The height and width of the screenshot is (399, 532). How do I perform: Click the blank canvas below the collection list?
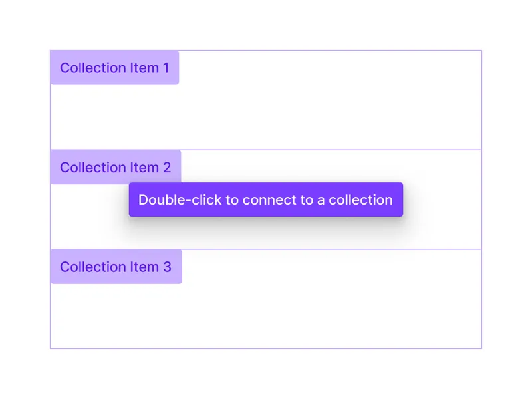[266, 374]
